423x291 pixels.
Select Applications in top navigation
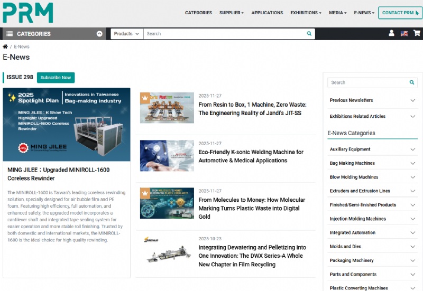267,13
